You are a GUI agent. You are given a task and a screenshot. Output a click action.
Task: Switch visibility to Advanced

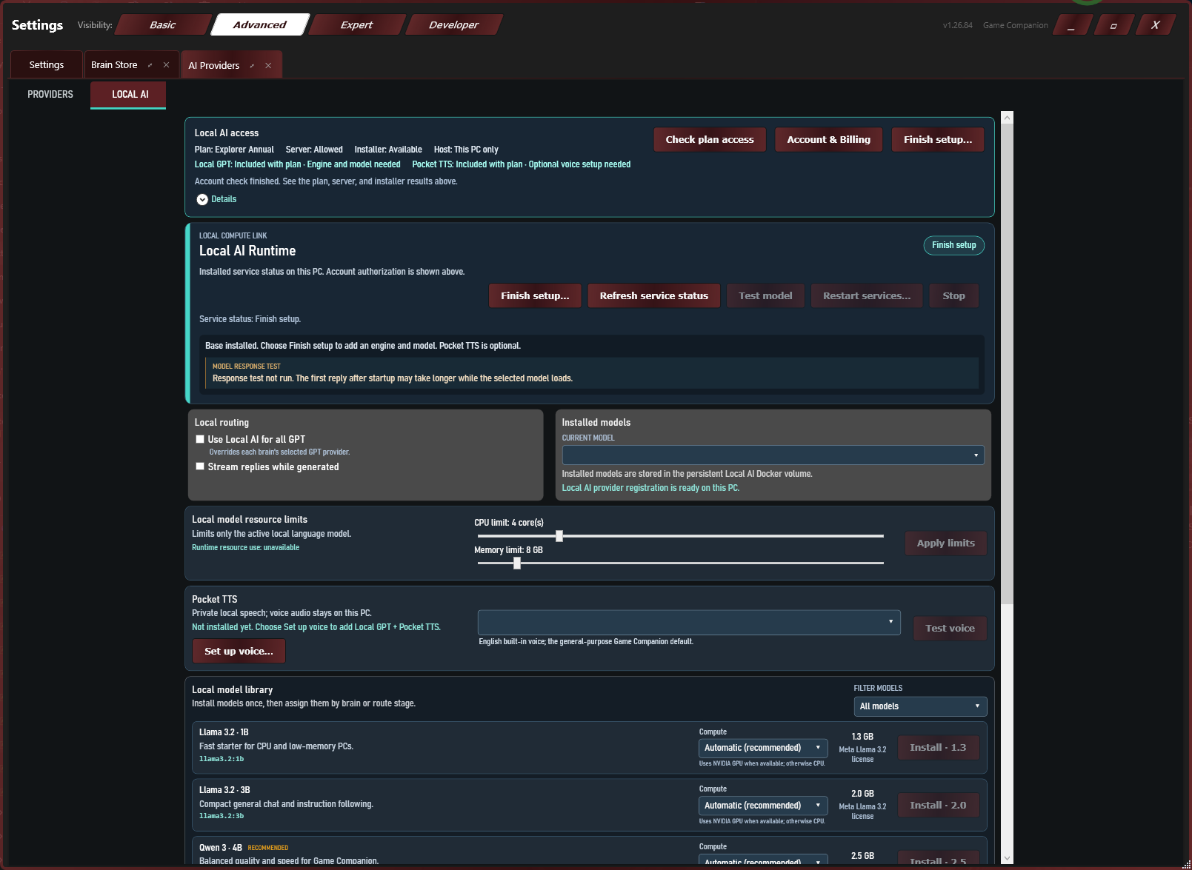(260, 24)
